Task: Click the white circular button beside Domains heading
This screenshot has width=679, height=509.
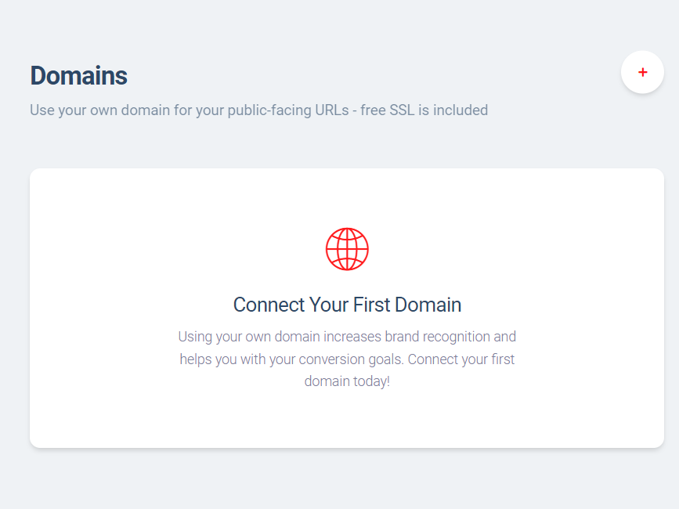Action: [643, 72]
